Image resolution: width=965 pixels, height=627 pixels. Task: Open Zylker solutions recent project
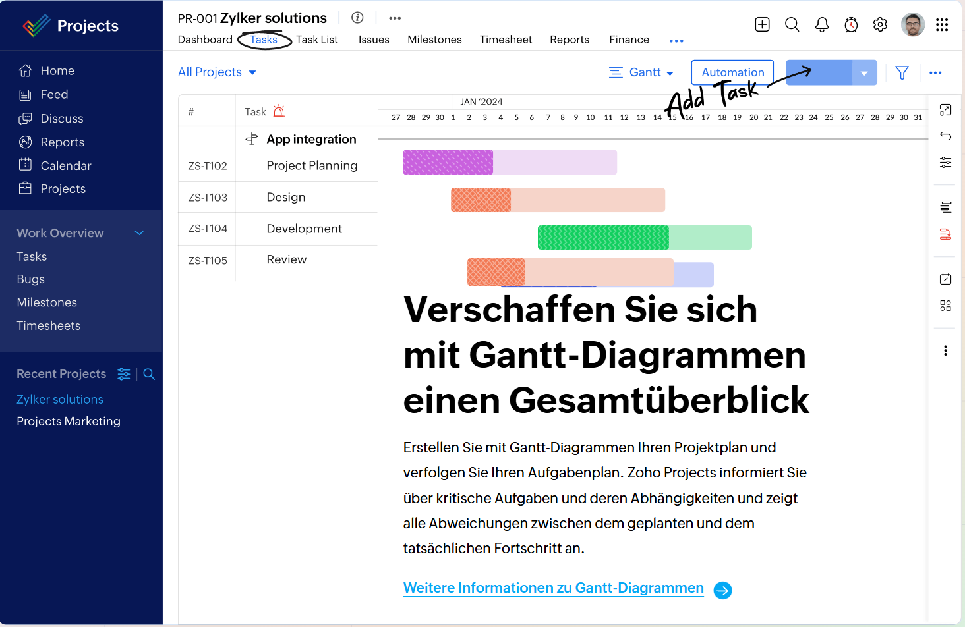[60, 400]
